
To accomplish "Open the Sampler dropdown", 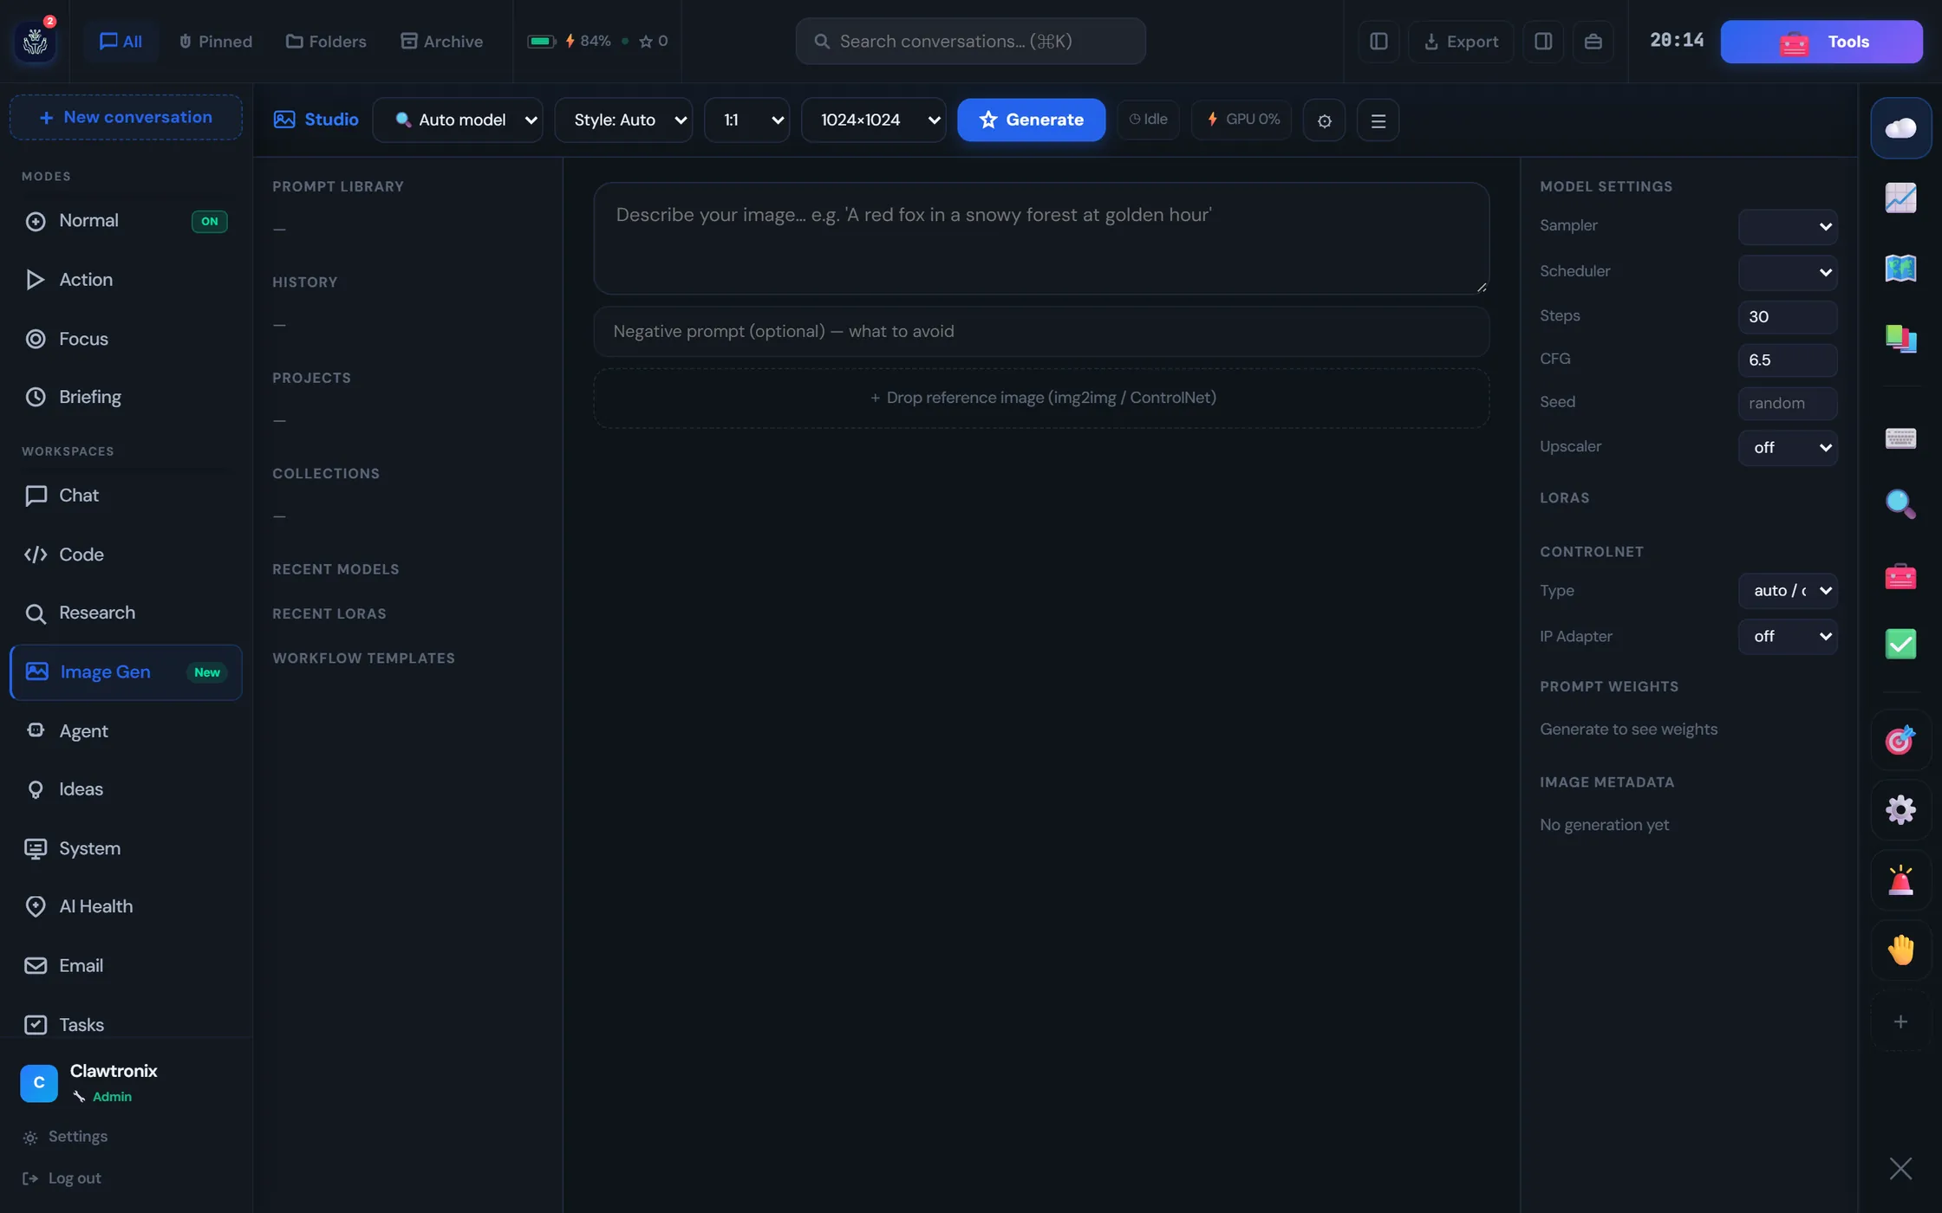I will click(1788, 226).
